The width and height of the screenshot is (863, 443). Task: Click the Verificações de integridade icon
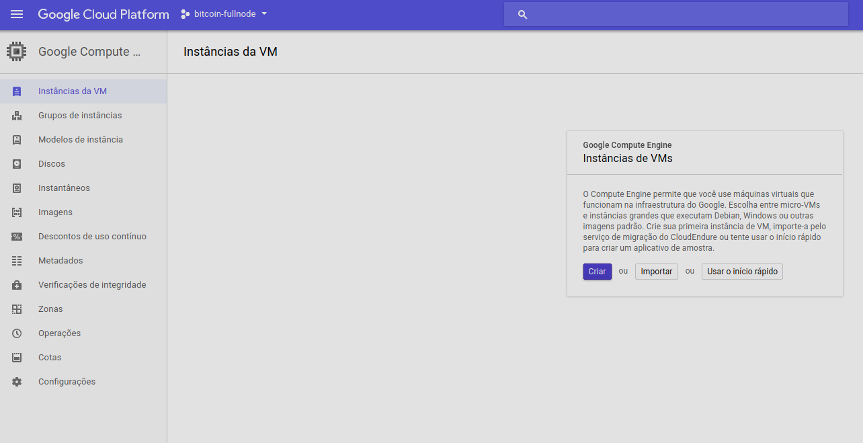[17, 285]
